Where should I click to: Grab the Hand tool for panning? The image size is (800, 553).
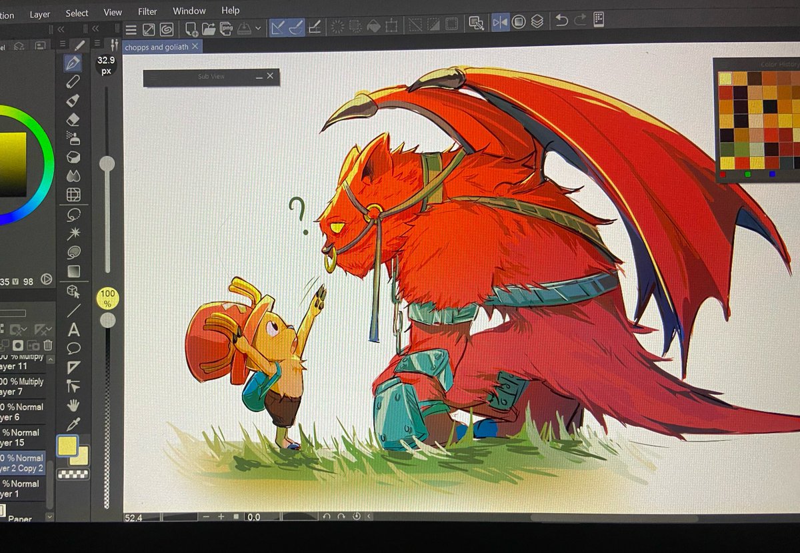coord(73,406)
